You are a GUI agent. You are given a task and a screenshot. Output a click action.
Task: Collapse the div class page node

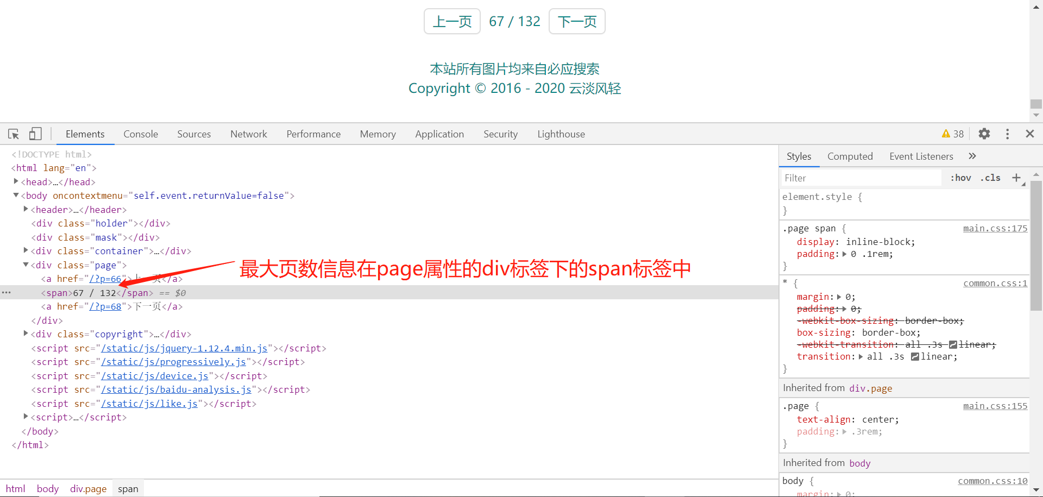pyautogui.click(x=26, y=265)
